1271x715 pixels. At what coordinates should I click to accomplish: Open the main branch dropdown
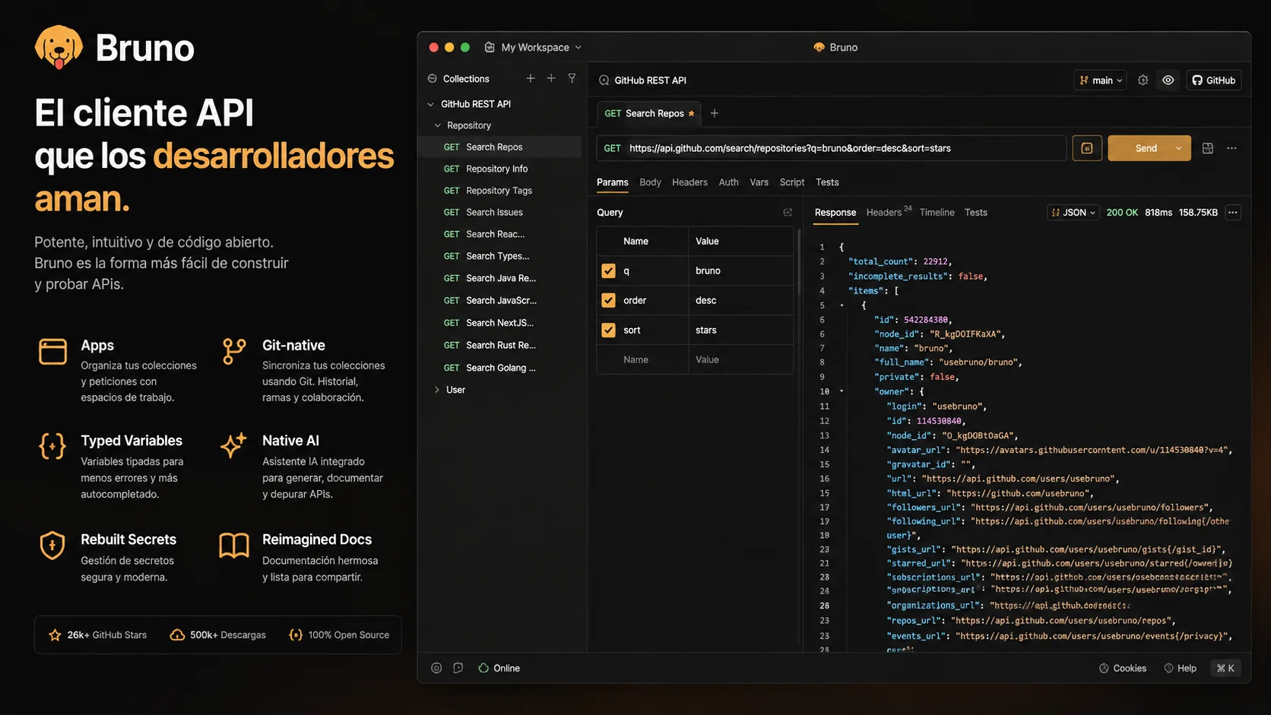[1101, 80]
